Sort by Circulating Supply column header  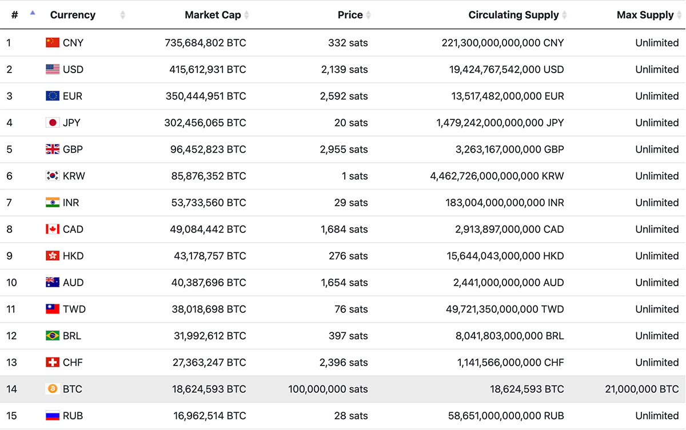[x=513, y=15]
